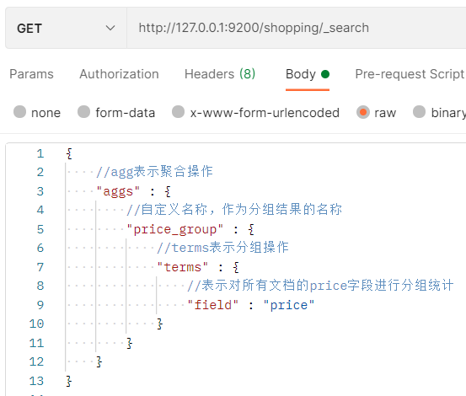466x396 pixels.
Task: Click the "aggs" key on line 3
Action: 118,191
